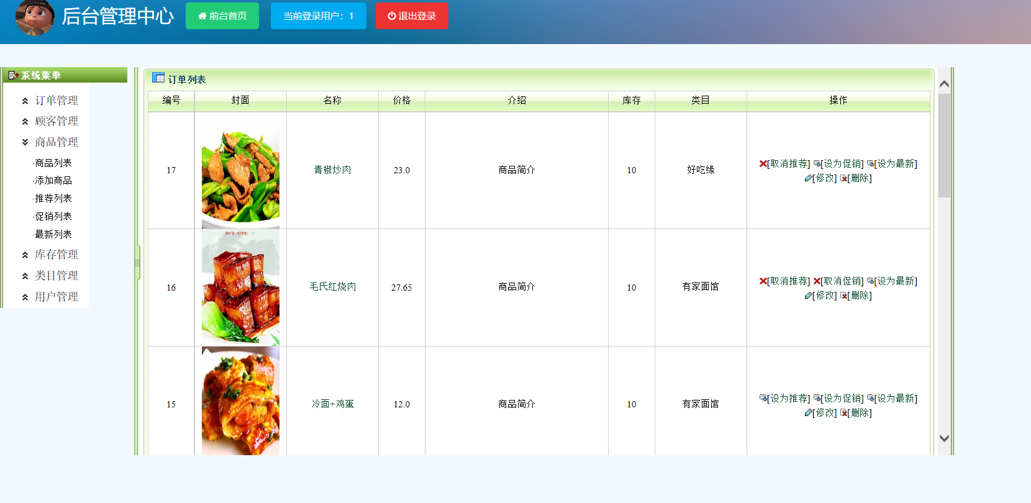The height and width of the screenshot is (503, 1031).
Task: Select name cell 青椒炒肉
Action: coord(332,170)
